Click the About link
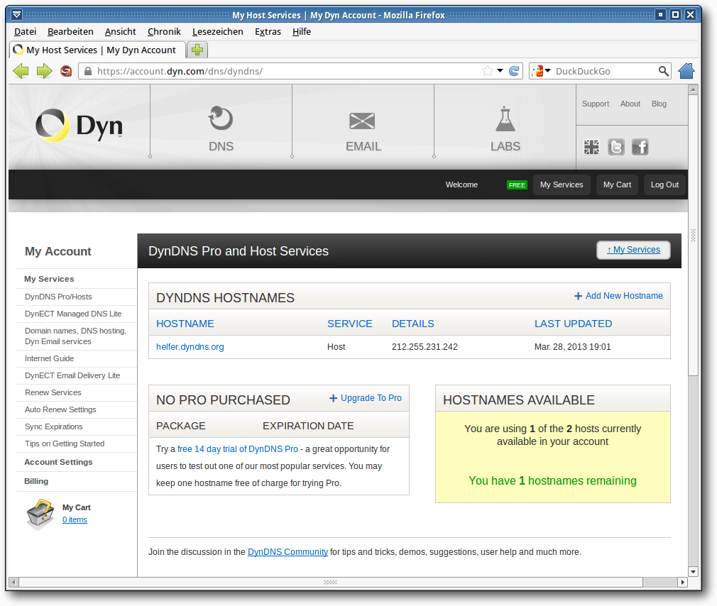The image size is (717, 606). pyautogui.click(x=630, y=104)
